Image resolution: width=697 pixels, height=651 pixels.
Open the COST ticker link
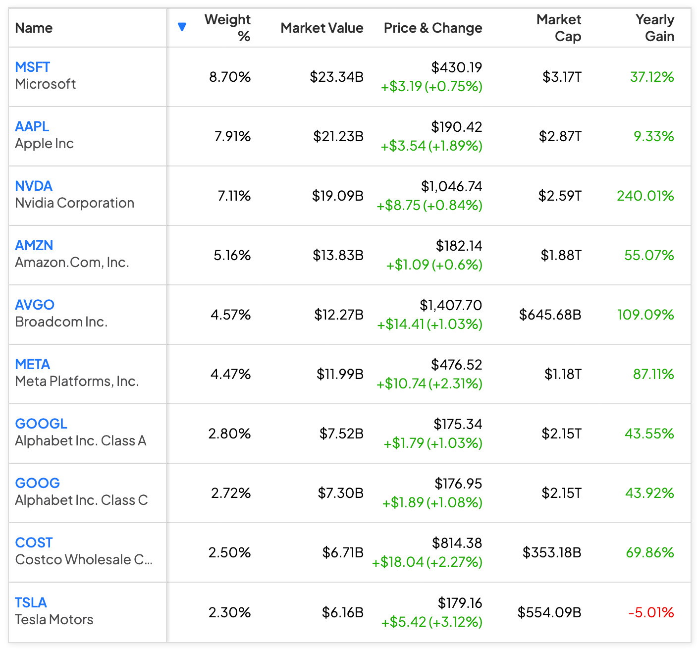[x=34, y=542]
